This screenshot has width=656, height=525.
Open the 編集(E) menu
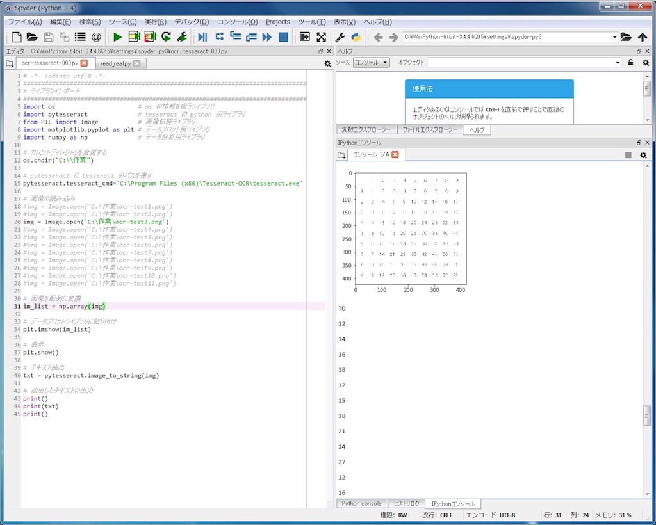tap(61, 22)
